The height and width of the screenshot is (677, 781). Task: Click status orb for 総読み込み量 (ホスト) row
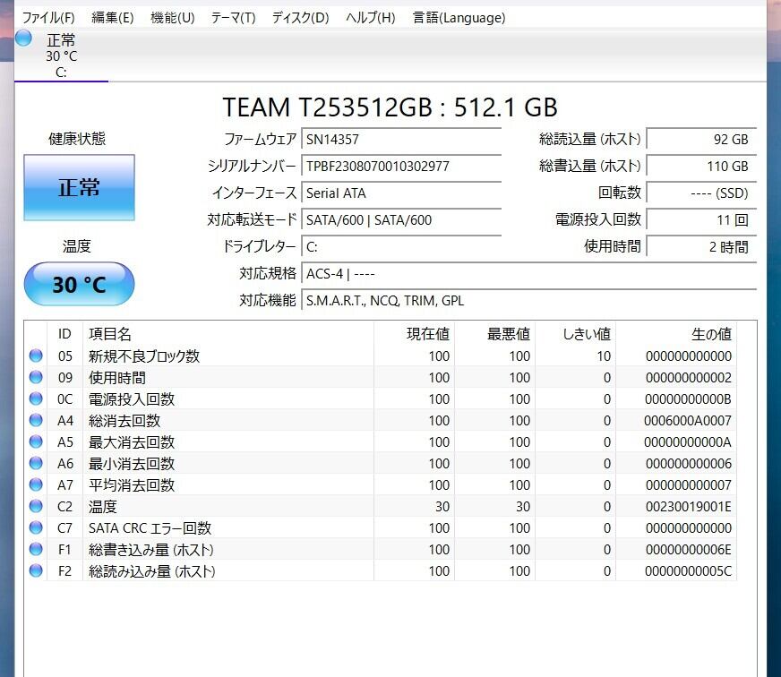(x=36, y=570)
